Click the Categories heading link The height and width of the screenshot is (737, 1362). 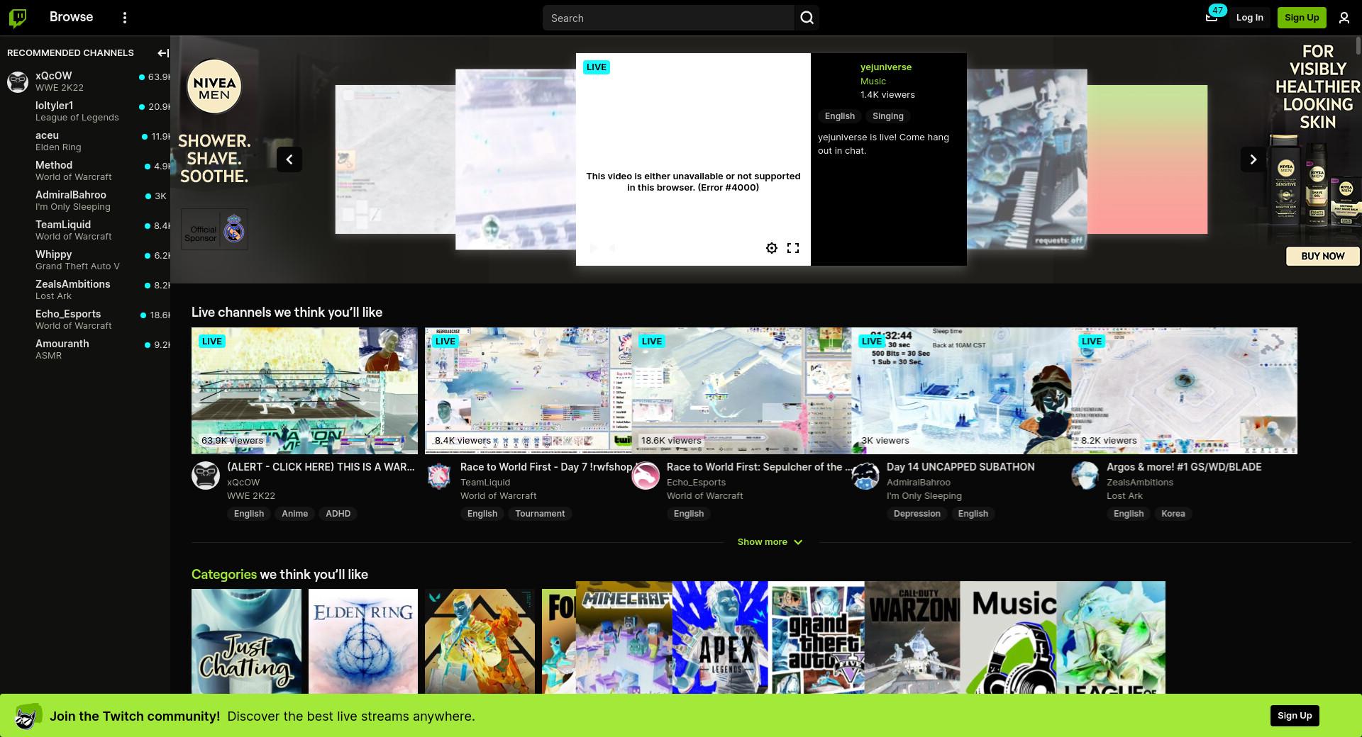tap(224, 574)
